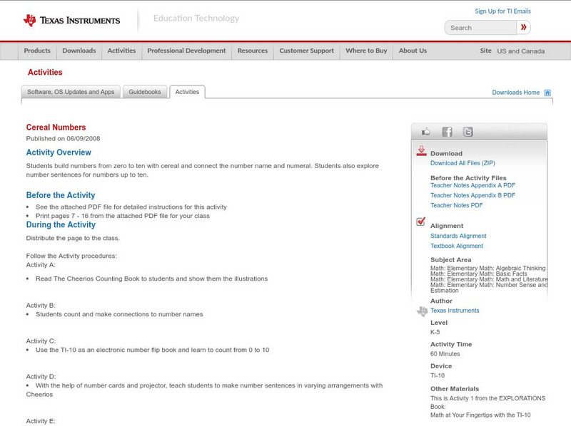571x426 pixels.
Task: Share the activity on Facebook
Action: pyautogui.click(x=447, y=132)
